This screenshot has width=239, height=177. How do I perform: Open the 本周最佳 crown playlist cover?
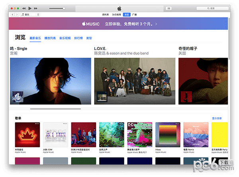tap(27, 135)
